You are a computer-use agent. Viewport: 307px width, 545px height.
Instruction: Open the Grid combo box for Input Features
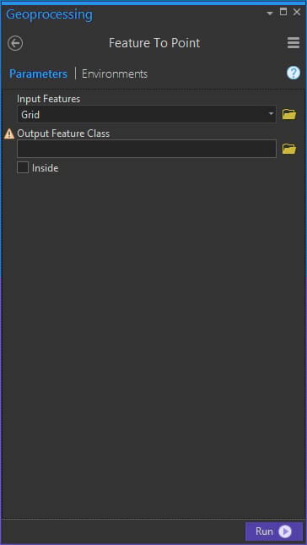[x=147, y=114]
